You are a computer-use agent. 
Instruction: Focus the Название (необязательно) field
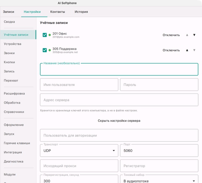pos(119,69)
